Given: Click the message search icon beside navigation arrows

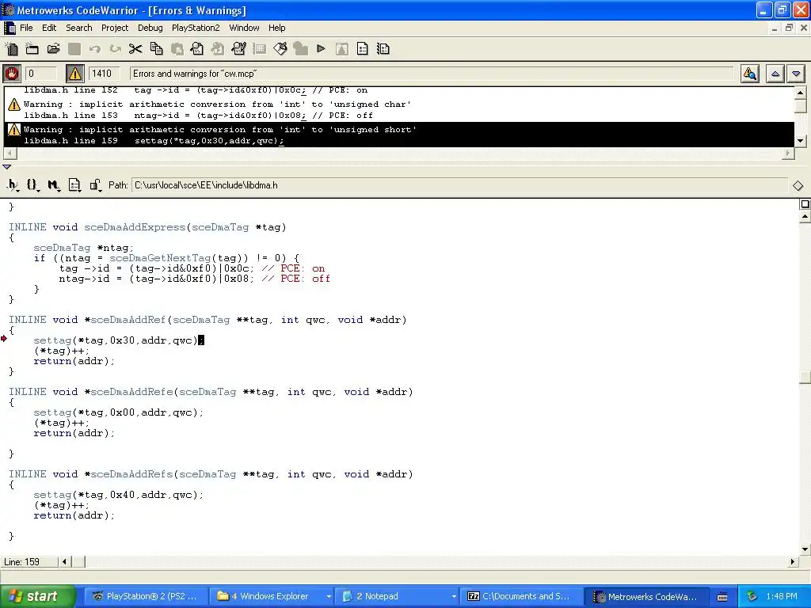Looking at the screenshot, I should (749, 74).
